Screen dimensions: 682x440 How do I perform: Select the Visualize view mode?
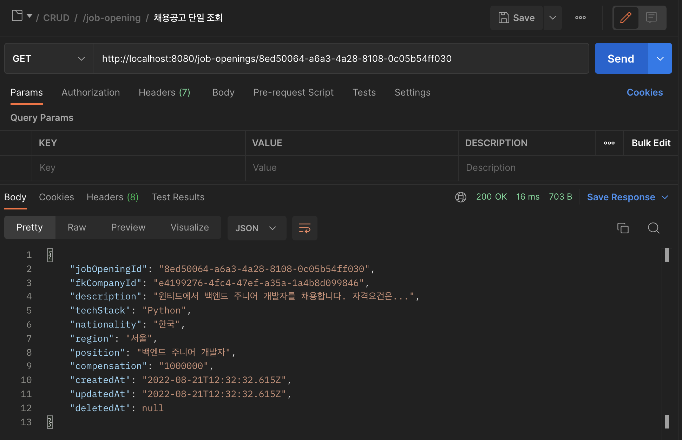[190, 227]
